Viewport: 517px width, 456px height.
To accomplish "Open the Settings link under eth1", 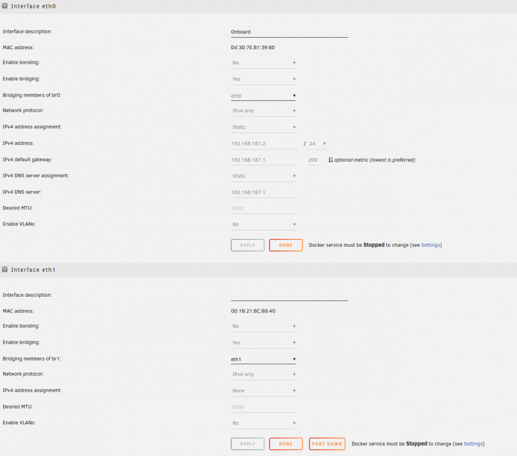I will tap(473, 444).
